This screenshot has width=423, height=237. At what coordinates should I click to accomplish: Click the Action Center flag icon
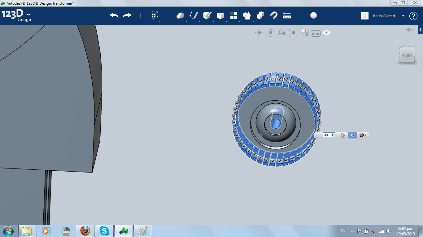click(359, 231)
